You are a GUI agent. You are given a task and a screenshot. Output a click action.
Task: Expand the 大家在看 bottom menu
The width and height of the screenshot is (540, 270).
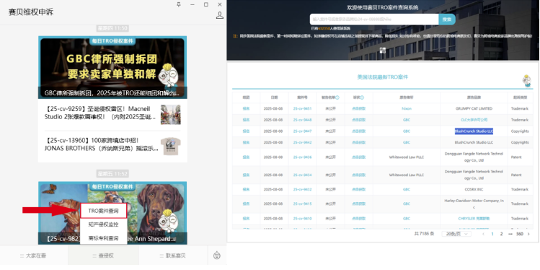point(33,256)
